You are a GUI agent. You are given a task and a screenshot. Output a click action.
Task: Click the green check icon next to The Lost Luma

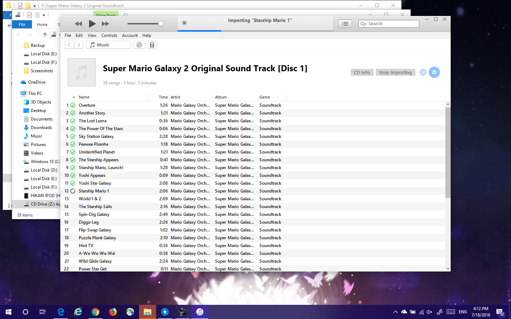coord(73,121)
